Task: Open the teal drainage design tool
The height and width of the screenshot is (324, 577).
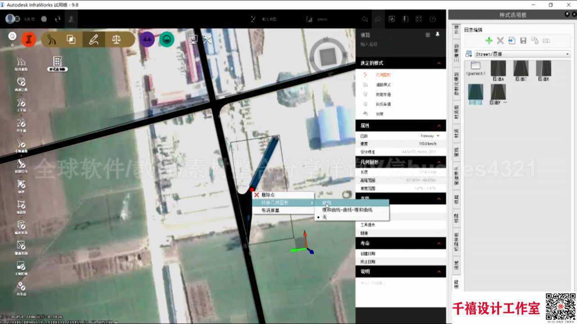Action: coord(167,40)
